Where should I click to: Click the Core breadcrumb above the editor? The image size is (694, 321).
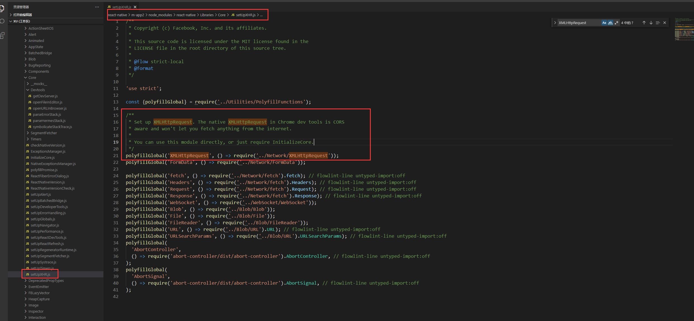[x=222, y=15]
